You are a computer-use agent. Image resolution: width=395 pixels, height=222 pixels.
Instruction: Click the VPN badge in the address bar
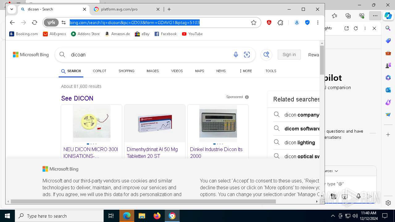coord(51,23)
